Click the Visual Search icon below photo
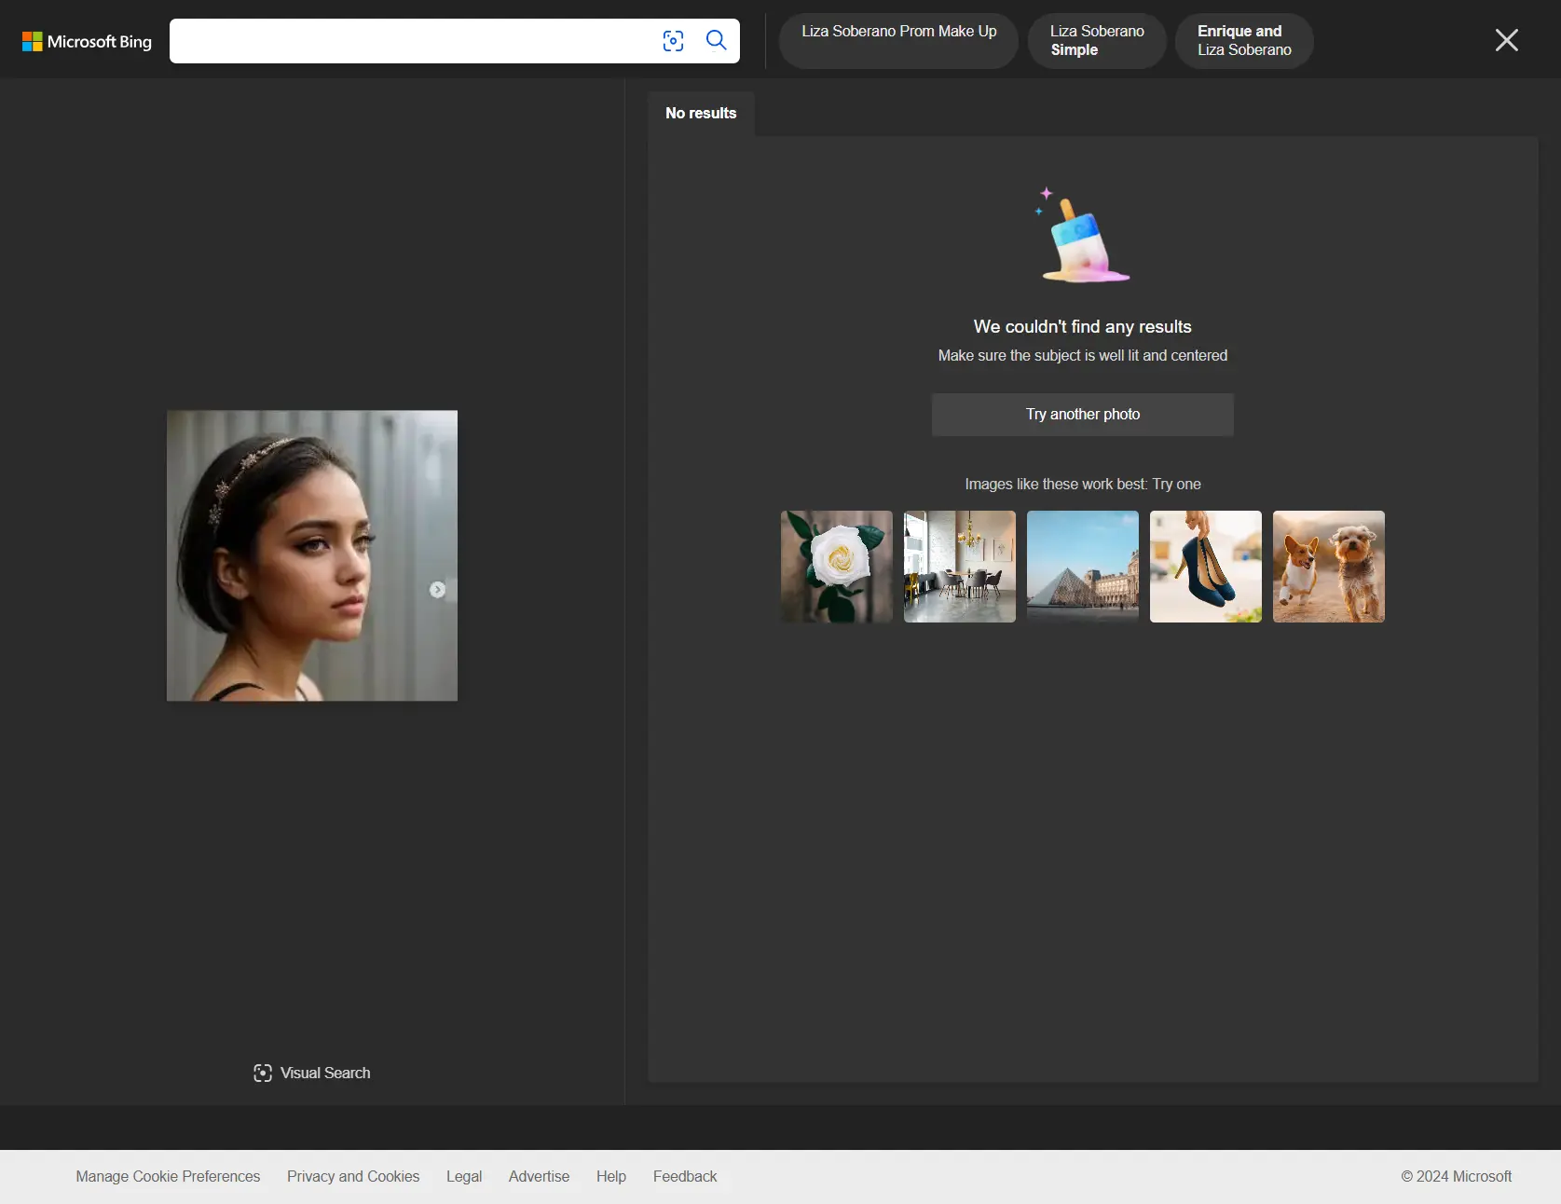 pos(263,1073)
